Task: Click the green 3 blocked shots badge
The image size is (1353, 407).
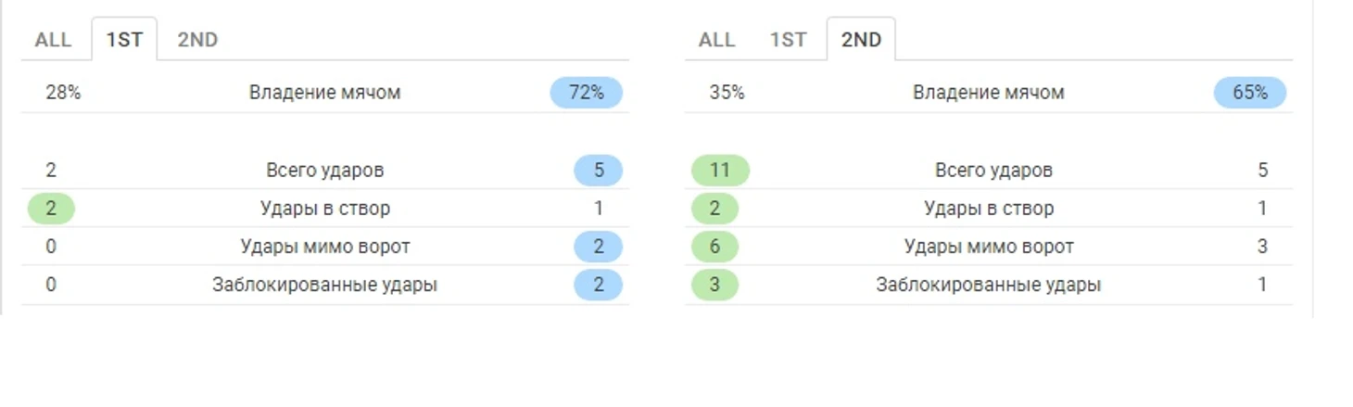Action: click(714, 285)
